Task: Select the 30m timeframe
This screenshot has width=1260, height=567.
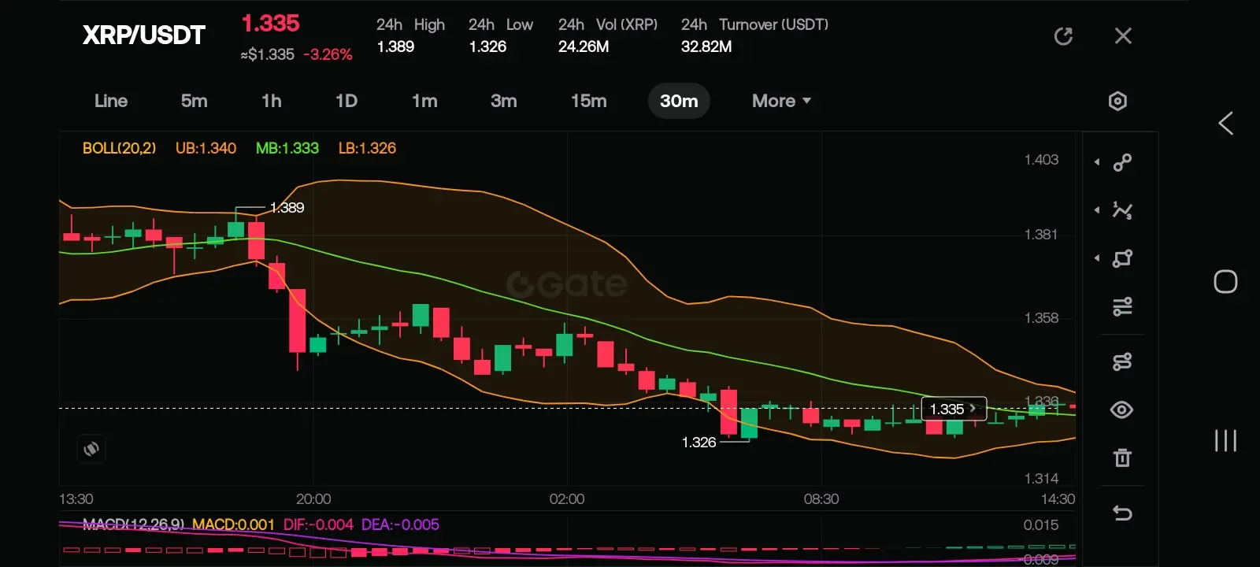Action: pos(679,101)
